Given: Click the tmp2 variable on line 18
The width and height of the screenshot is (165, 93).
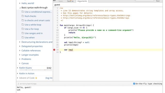Looking at the screenshot, I should [x=71, y=50].
